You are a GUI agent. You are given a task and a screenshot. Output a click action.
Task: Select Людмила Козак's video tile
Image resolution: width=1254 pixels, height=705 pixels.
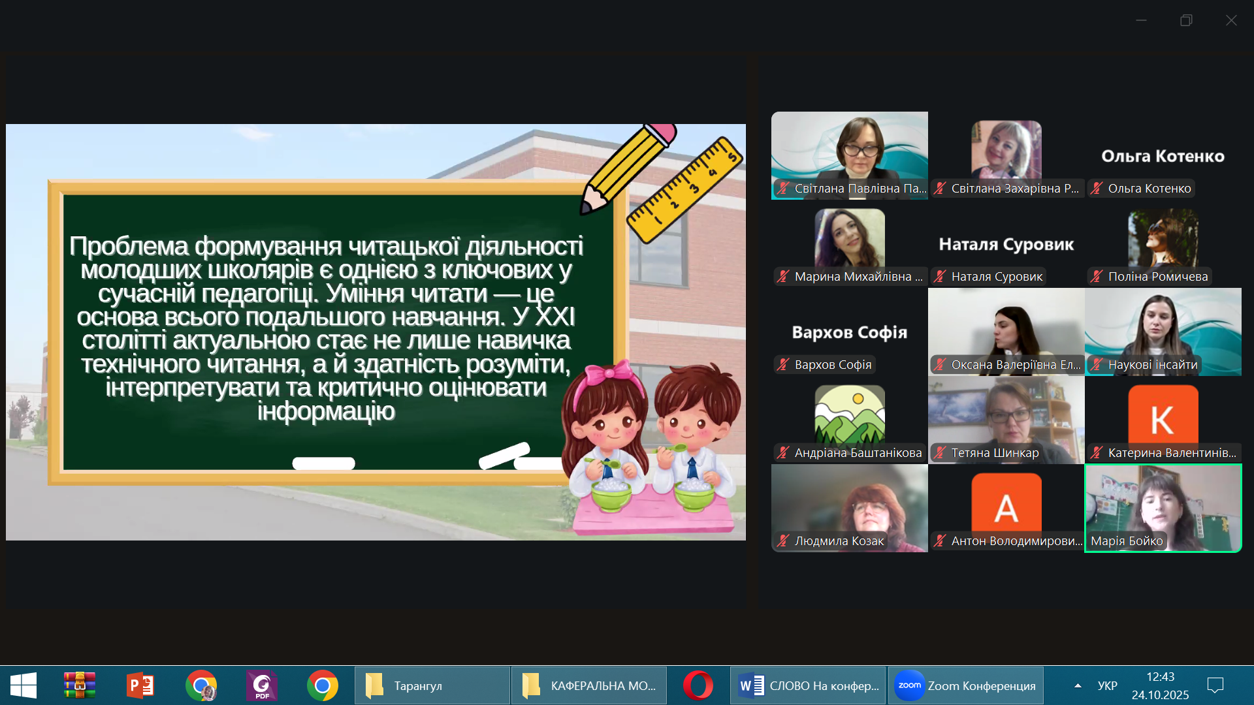tap(850, 508)
